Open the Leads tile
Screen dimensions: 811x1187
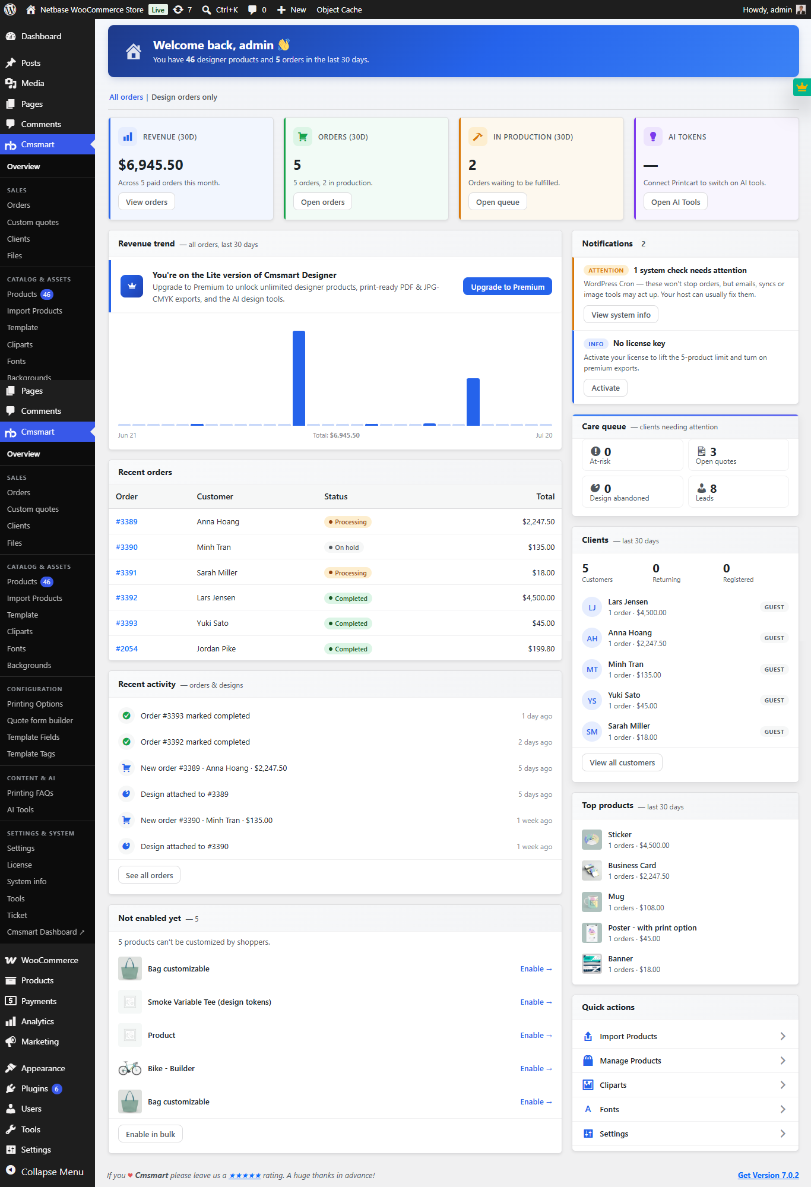739,492
